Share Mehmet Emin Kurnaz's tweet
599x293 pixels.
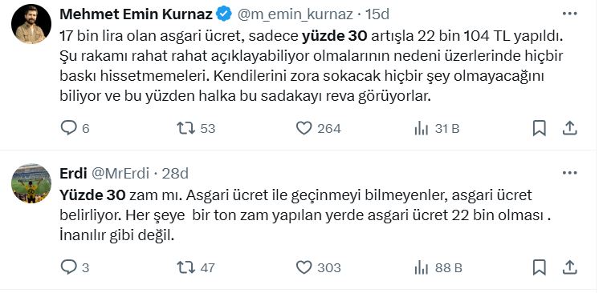[x=569, y=128]
